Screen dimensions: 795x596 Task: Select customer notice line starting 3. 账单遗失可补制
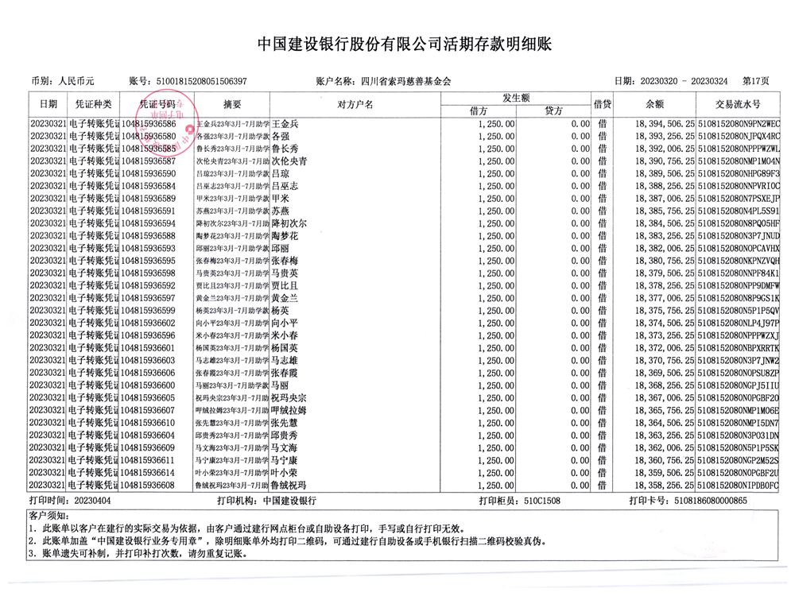(x=138, y=553)
